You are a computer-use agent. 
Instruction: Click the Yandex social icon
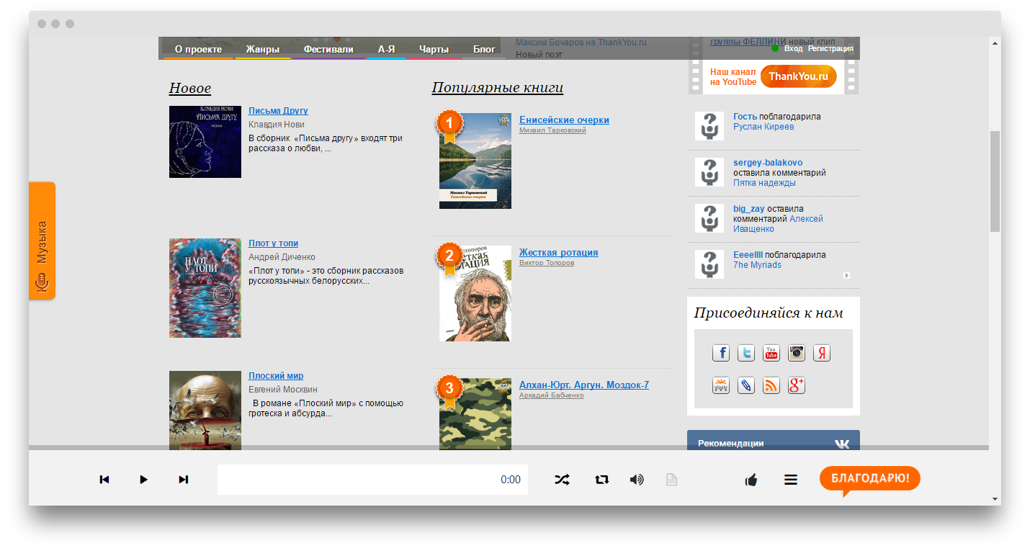point(822,353)
